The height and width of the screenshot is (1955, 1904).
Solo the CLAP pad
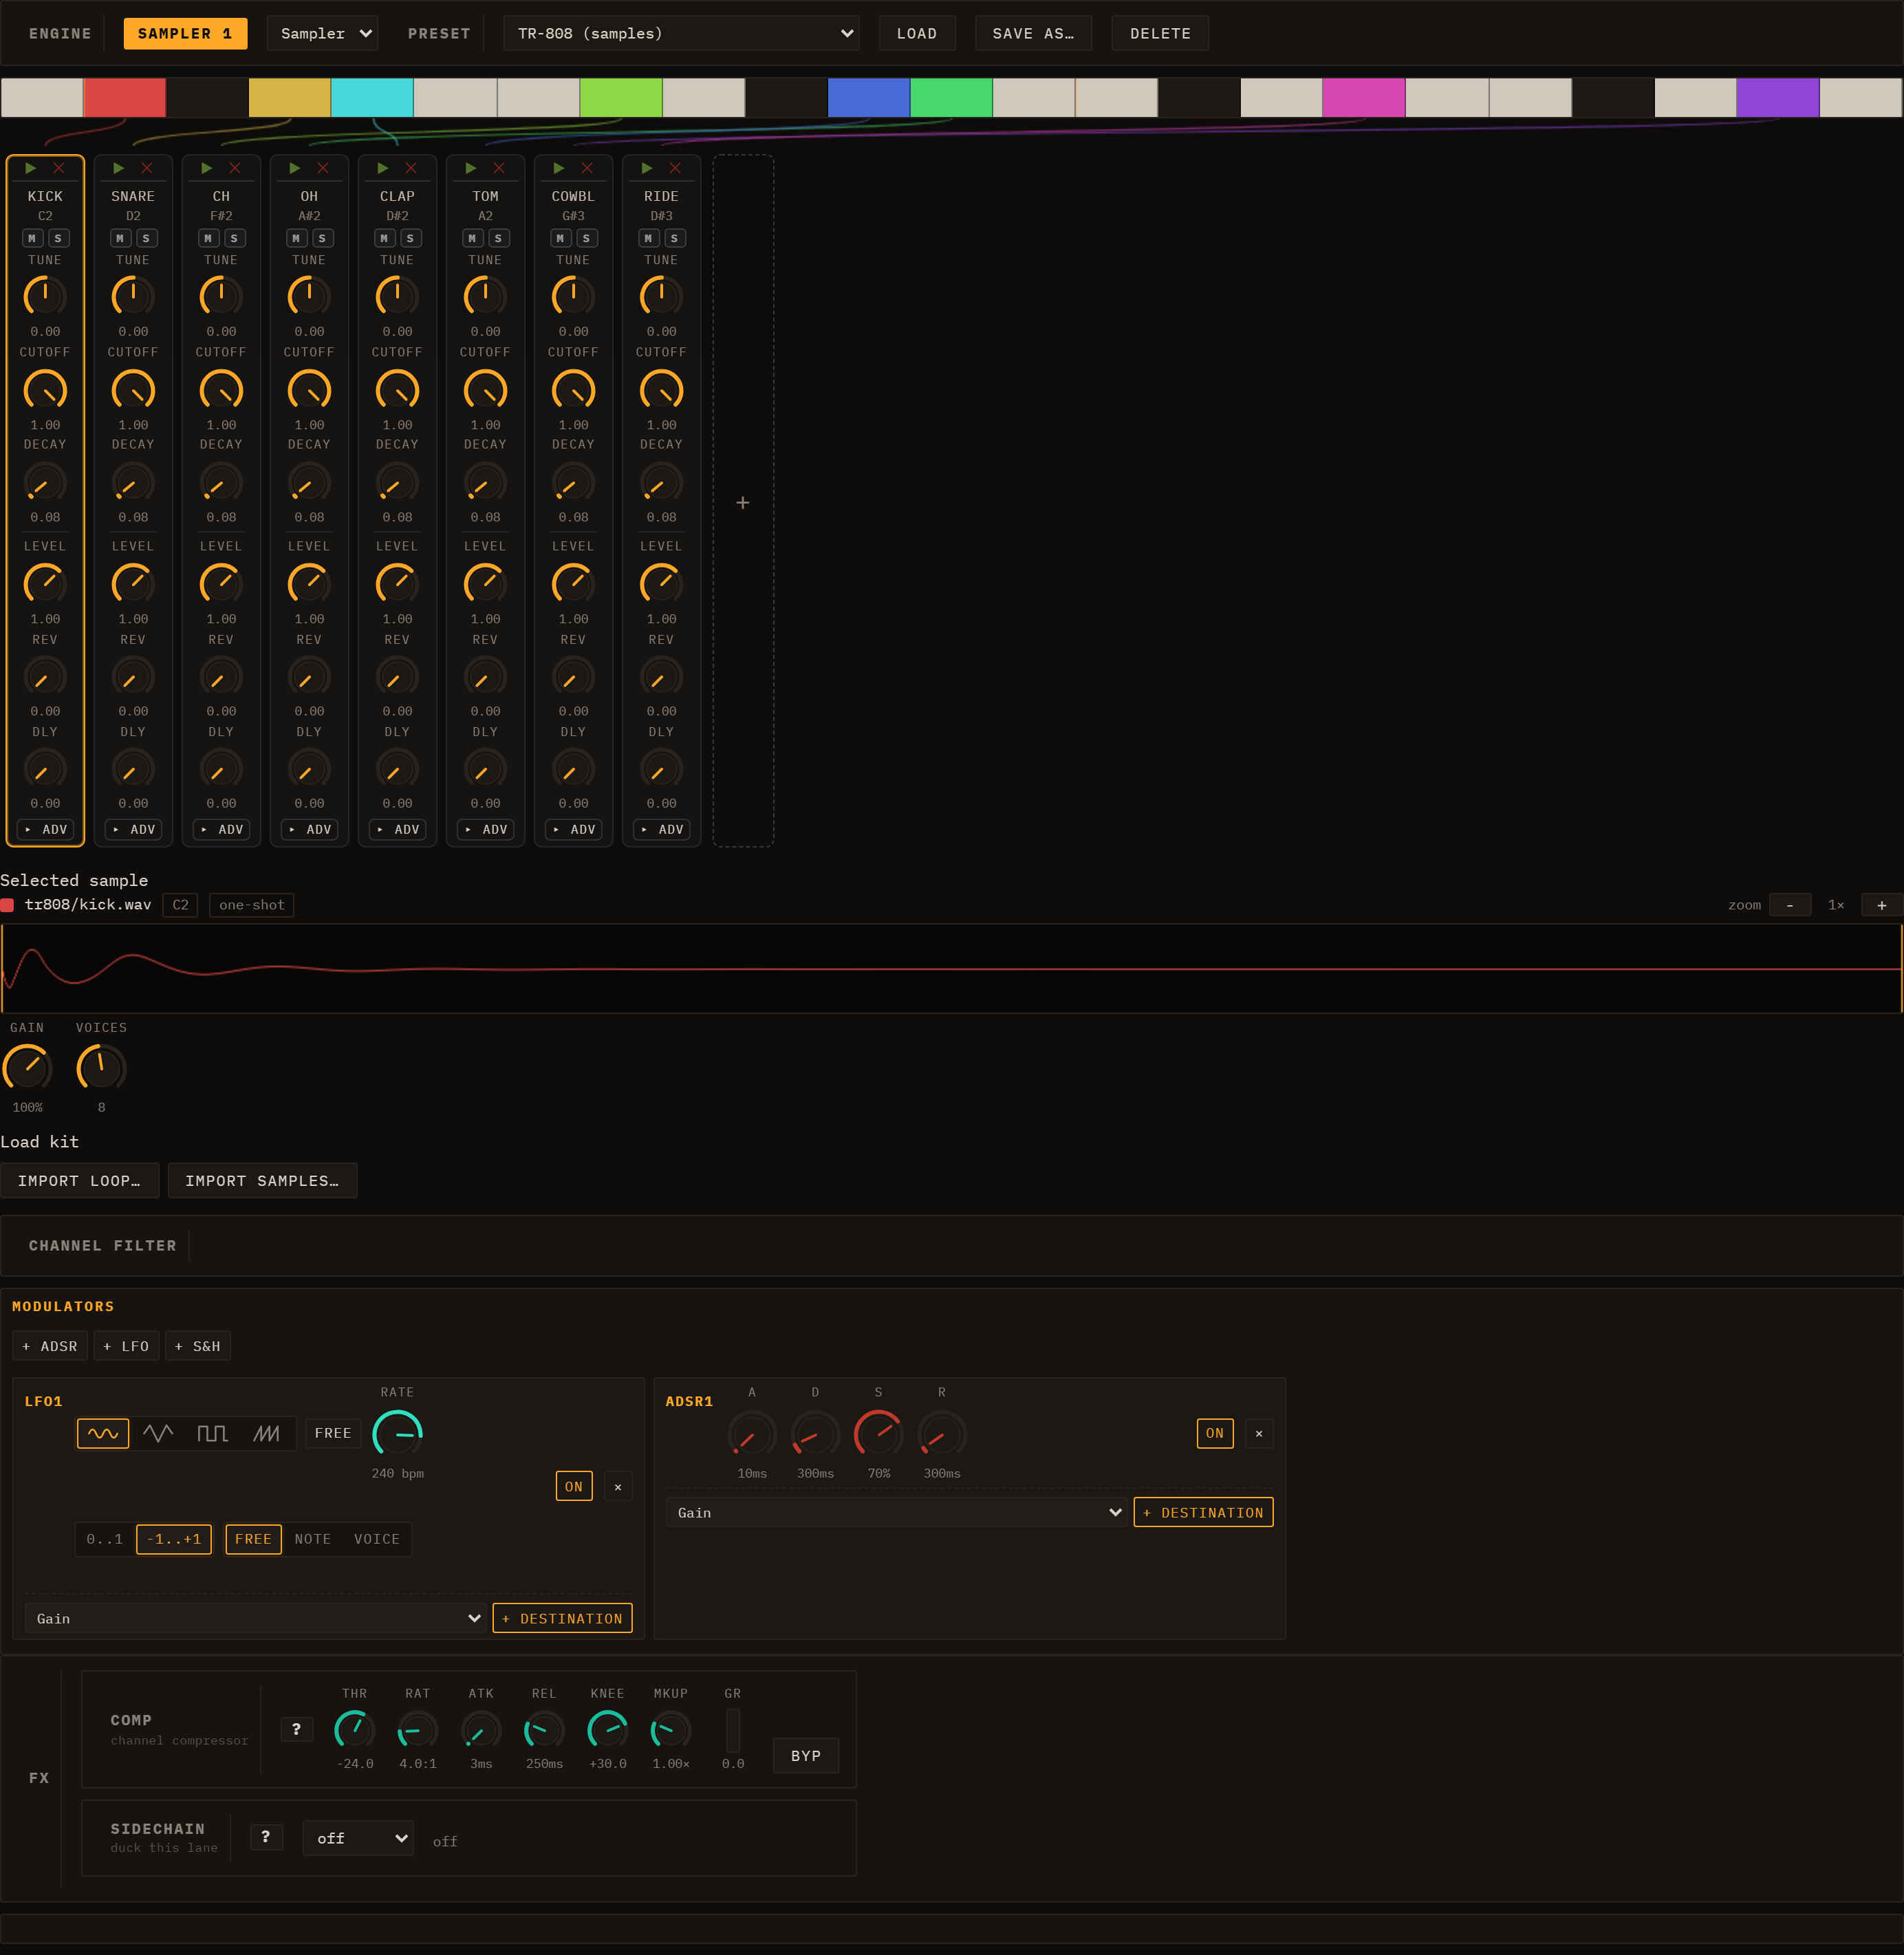click(x=410, y=238)
